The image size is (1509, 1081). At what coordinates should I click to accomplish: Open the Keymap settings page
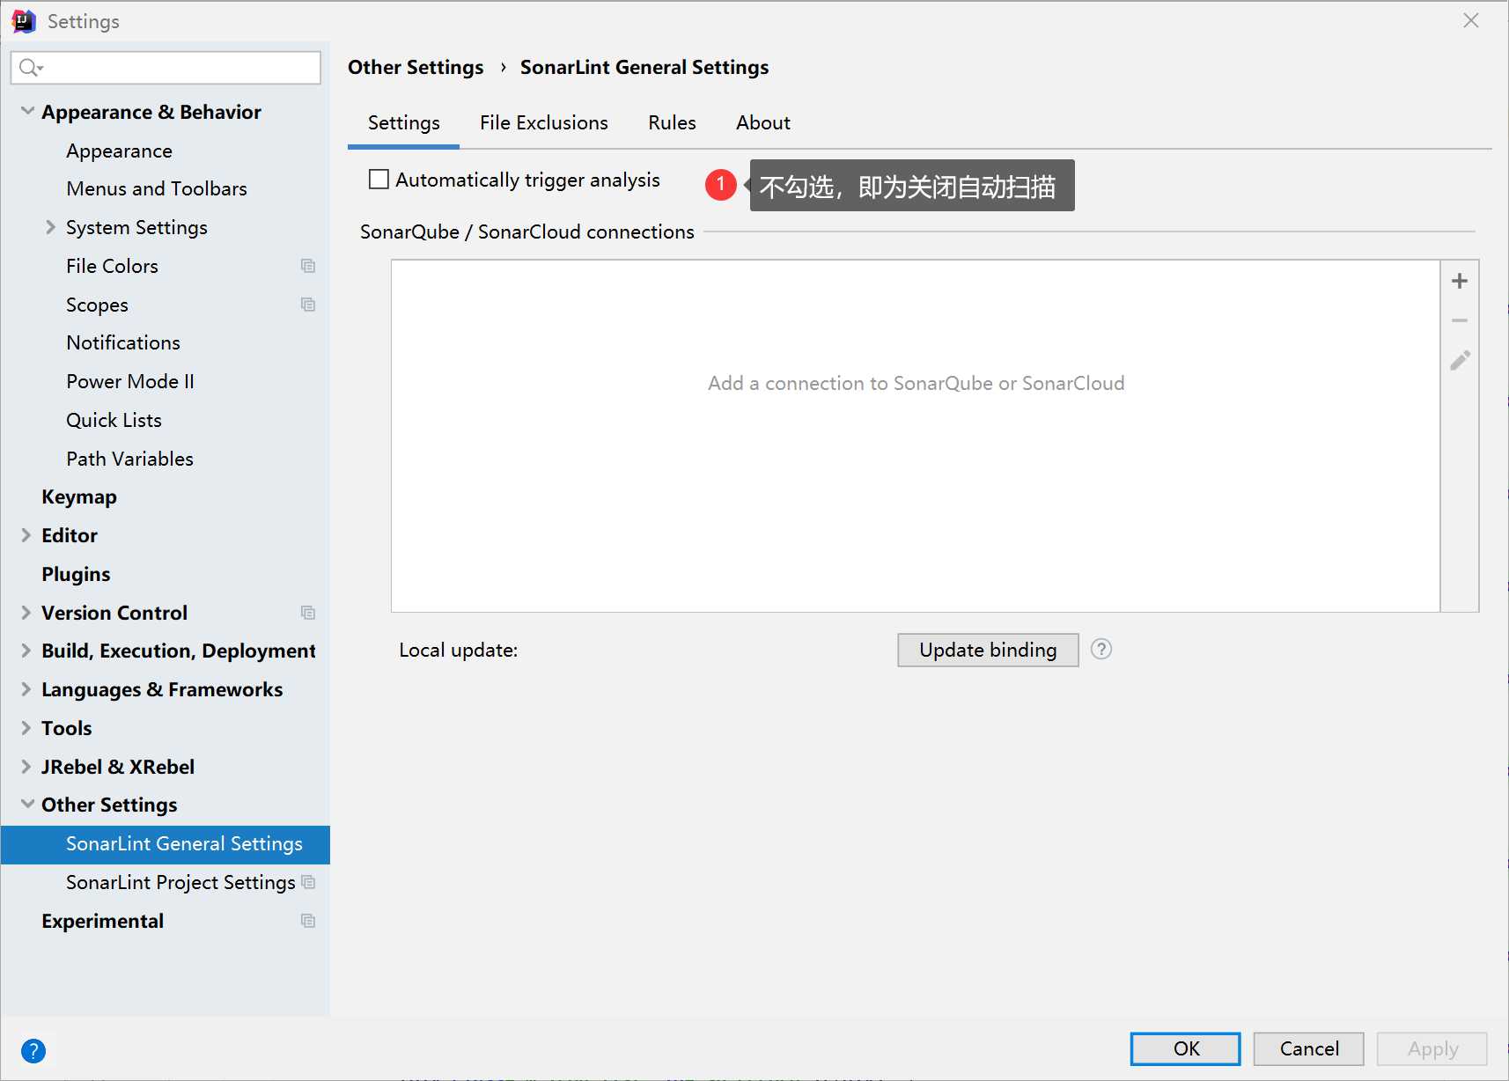coord(79,496)
